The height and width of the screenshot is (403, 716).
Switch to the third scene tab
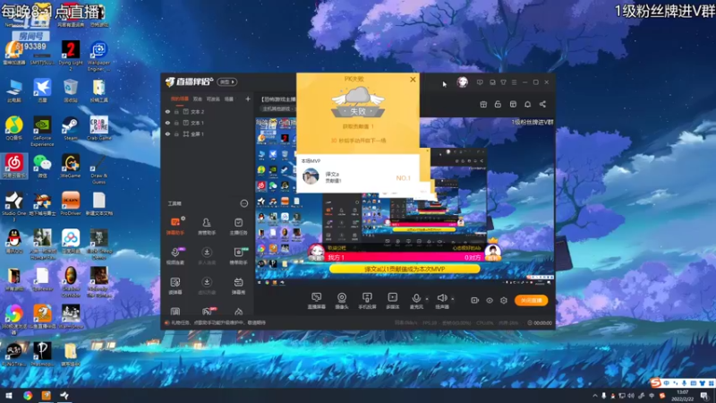213,99
